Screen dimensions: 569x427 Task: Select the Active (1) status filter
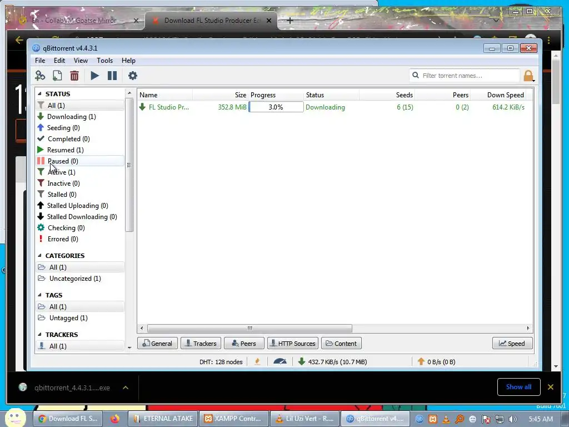coord(61,172)
